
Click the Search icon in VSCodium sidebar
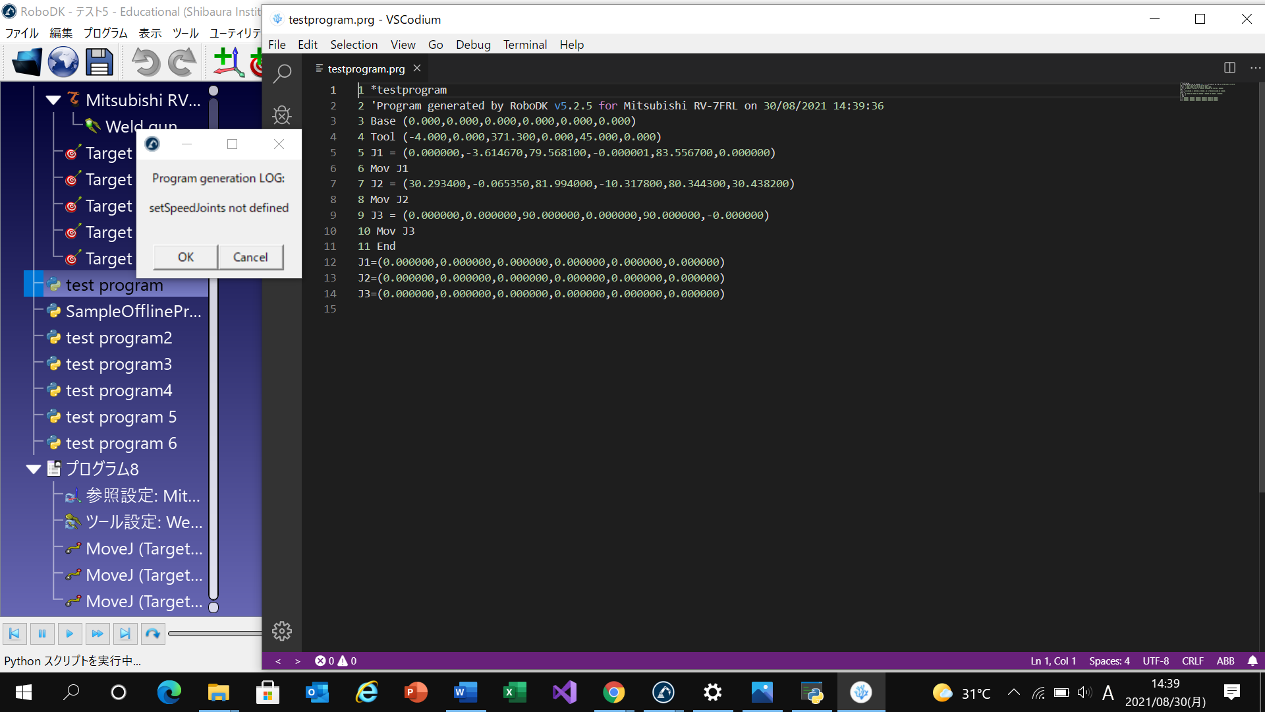(x=282, y=73)
